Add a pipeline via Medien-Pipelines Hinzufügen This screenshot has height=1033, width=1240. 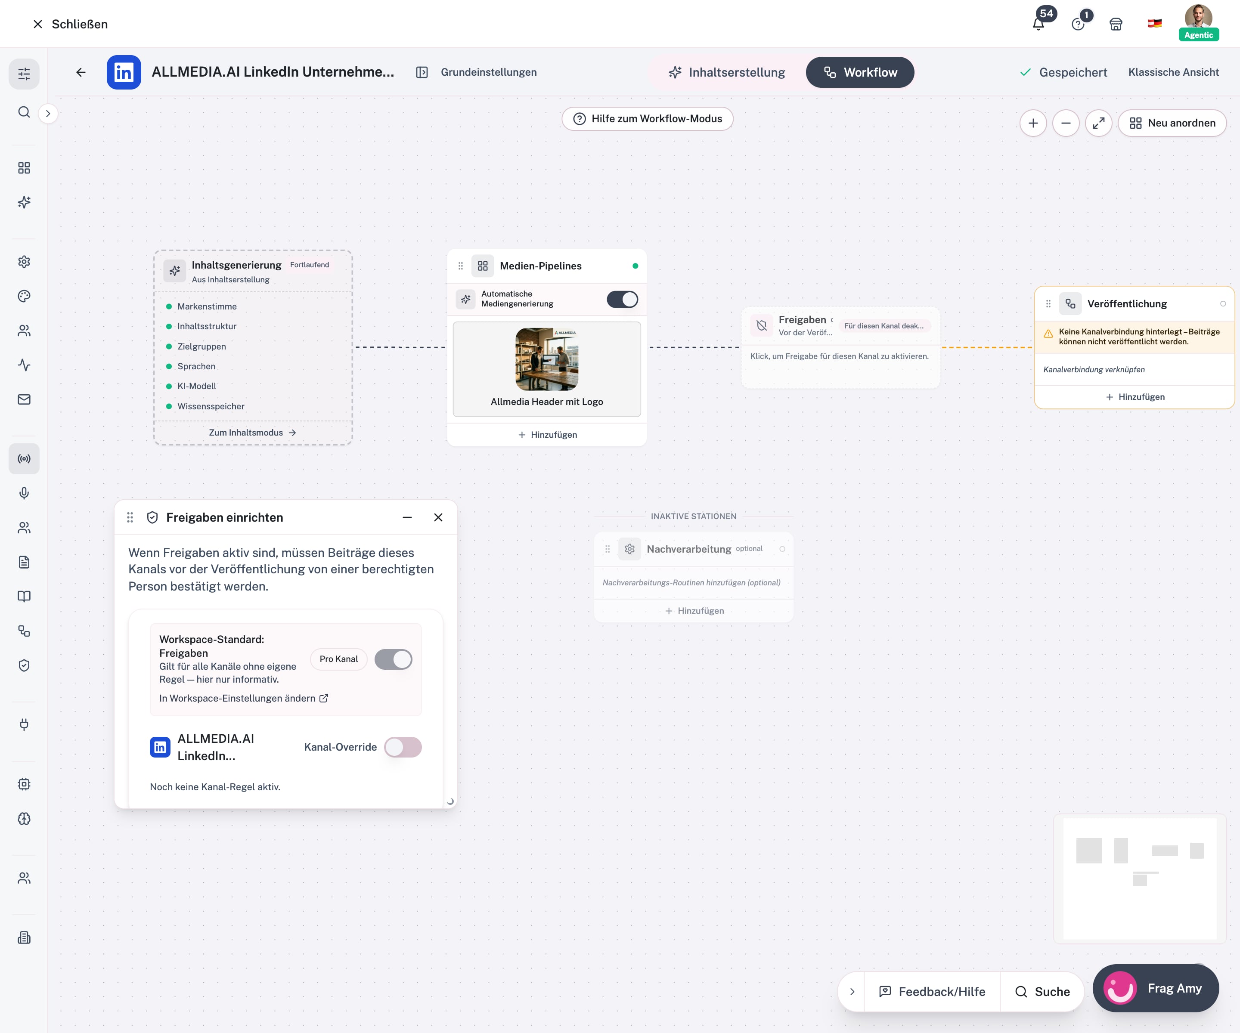547,435
